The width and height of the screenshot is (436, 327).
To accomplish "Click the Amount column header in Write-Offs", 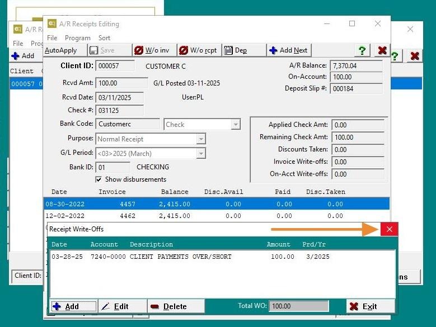I will (x=278, y=244).
